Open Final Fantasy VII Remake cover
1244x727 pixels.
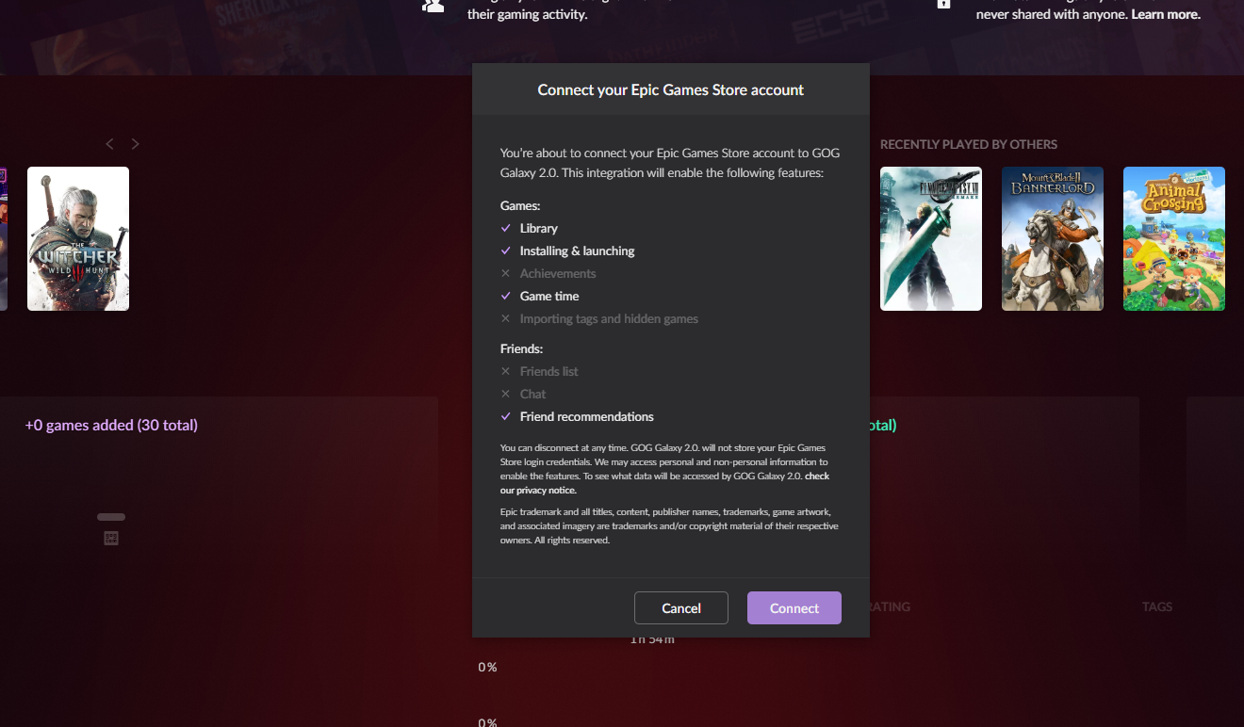coord(931,239)
